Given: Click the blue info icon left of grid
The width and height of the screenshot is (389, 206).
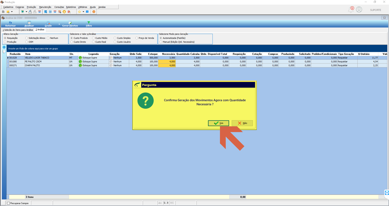Looking at the screenshot, I should point(4,47).
